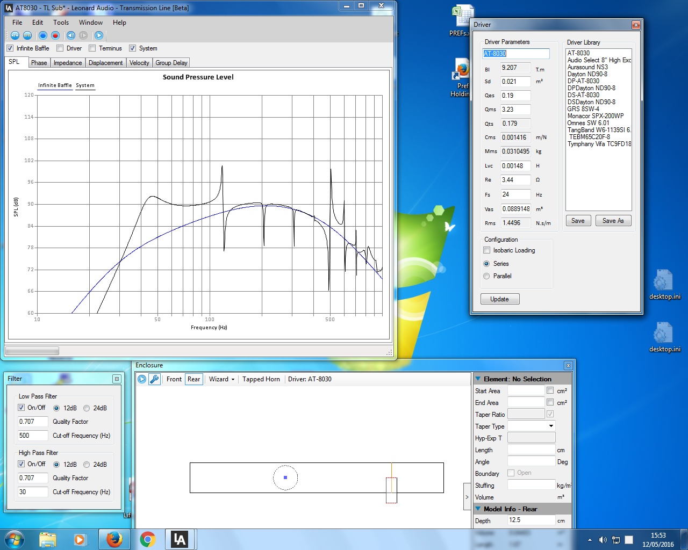This screenshot has height=550, width=688.
Task: Select 24dB for the Low Pass Filter
Action: pos(87,408)
